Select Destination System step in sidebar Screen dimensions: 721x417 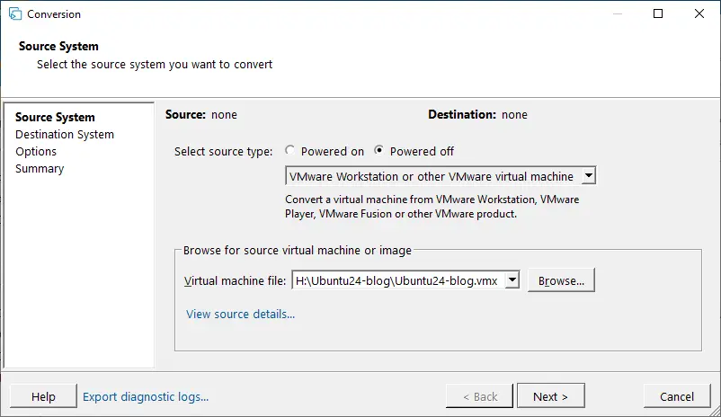65,134
